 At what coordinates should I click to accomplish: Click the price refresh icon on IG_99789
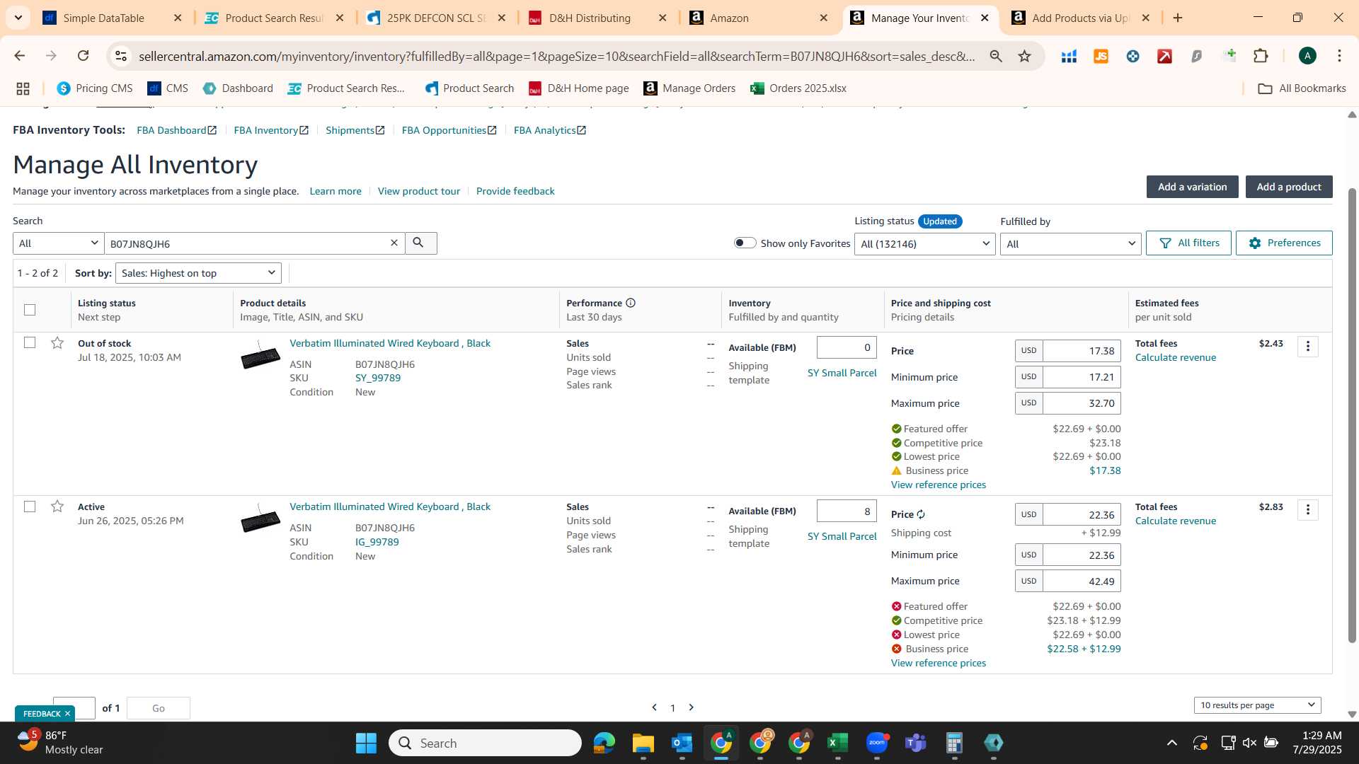tap(921, 515)
